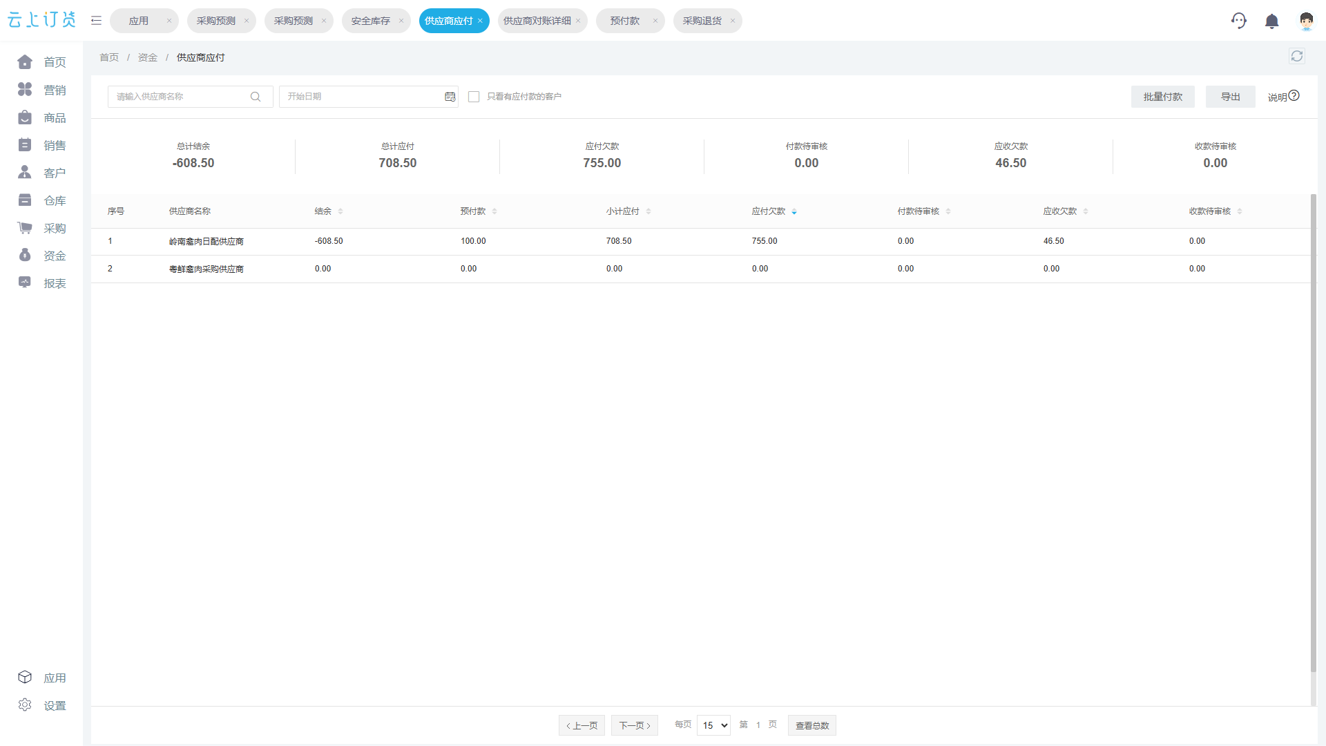This screenshot has height=746, width=1326.
Task: Switch to the 安全库存 tab
Action: pos(370,21)
